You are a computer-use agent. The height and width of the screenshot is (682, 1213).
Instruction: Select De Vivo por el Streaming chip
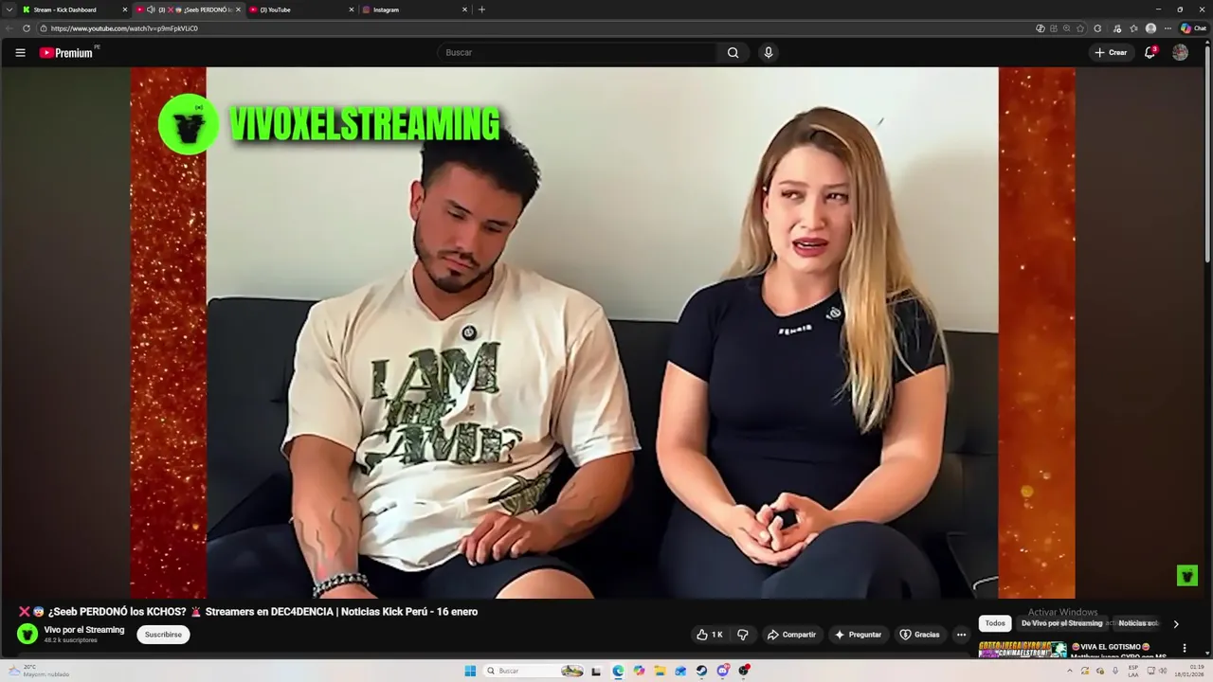(x=1061, y=623)
